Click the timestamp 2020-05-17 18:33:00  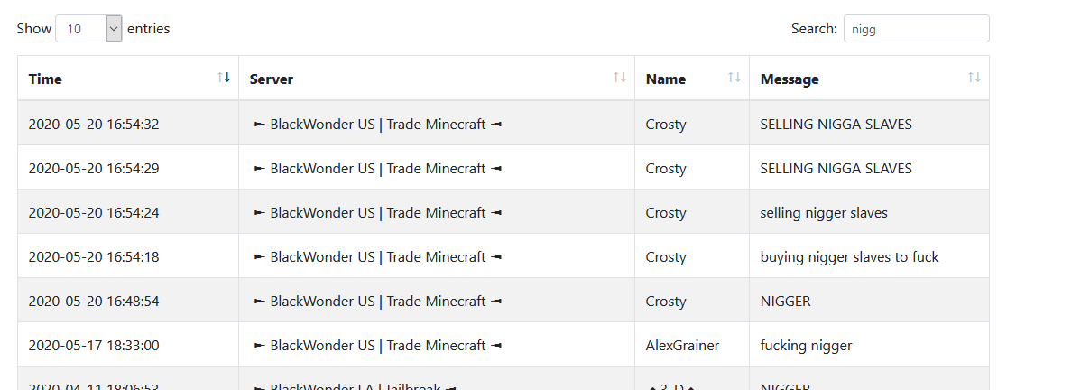pos(94,346)
